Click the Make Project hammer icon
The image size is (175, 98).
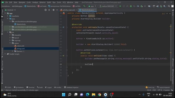[84, 6]
